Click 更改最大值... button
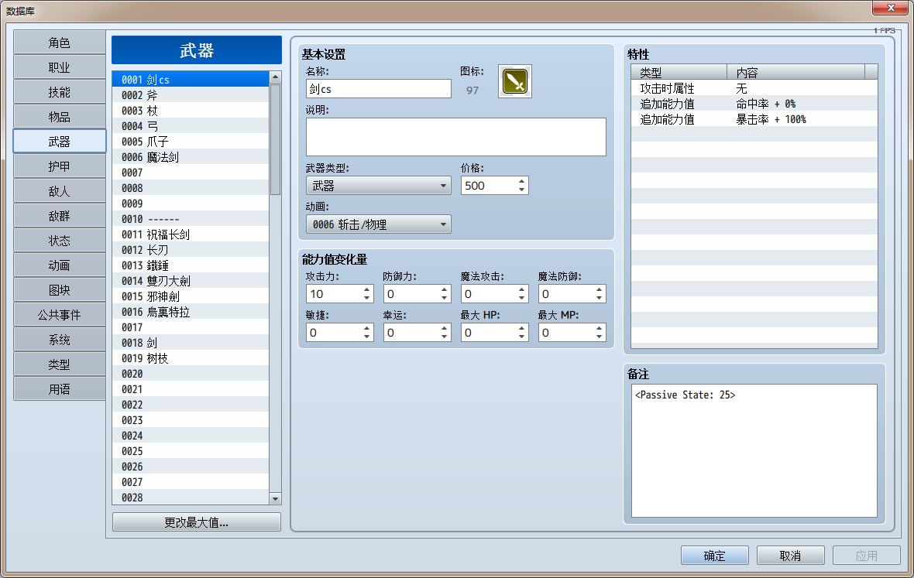 point(197,522)
